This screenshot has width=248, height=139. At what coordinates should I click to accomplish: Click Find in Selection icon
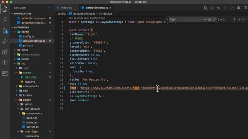point(244,19)
